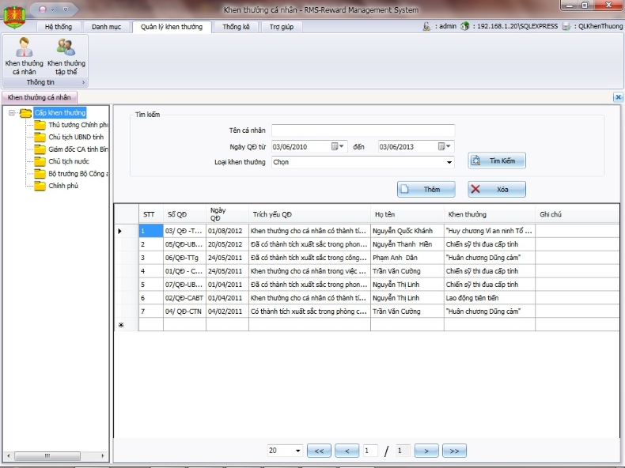Image resolution: width=625 pixels, height=468 pixels.
Task: Open the Danh mục ribbon tab
Action: coord(107,26)
